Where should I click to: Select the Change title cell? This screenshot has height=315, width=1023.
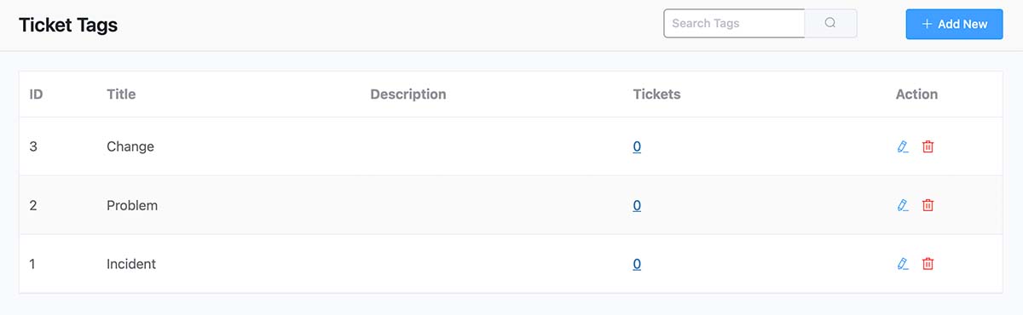[130, 146]
